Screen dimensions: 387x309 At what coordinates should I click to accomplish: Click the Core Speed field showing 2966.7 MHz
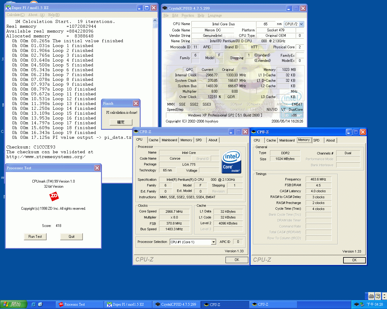(x=174, y=212)
